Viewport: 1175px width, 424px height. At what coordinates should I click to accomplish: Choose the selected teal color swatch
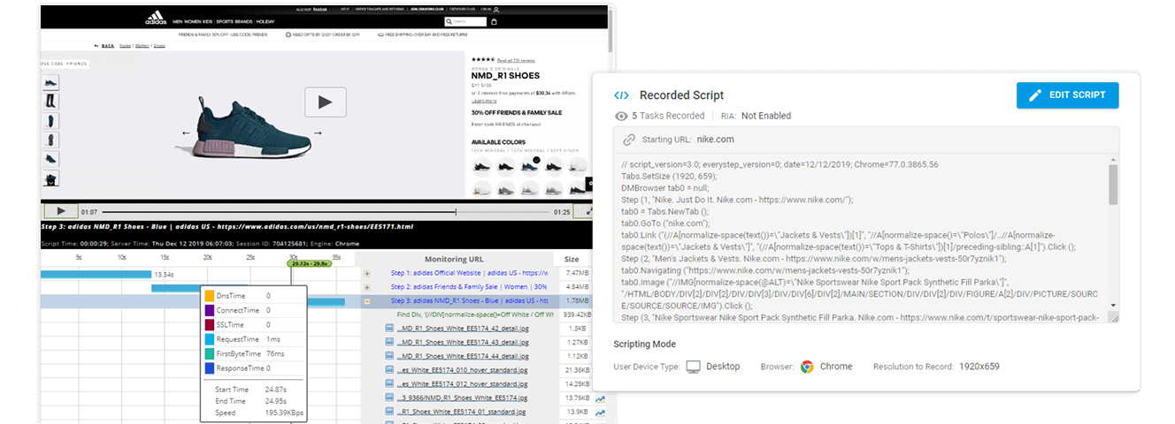click(x=531, y=166)
